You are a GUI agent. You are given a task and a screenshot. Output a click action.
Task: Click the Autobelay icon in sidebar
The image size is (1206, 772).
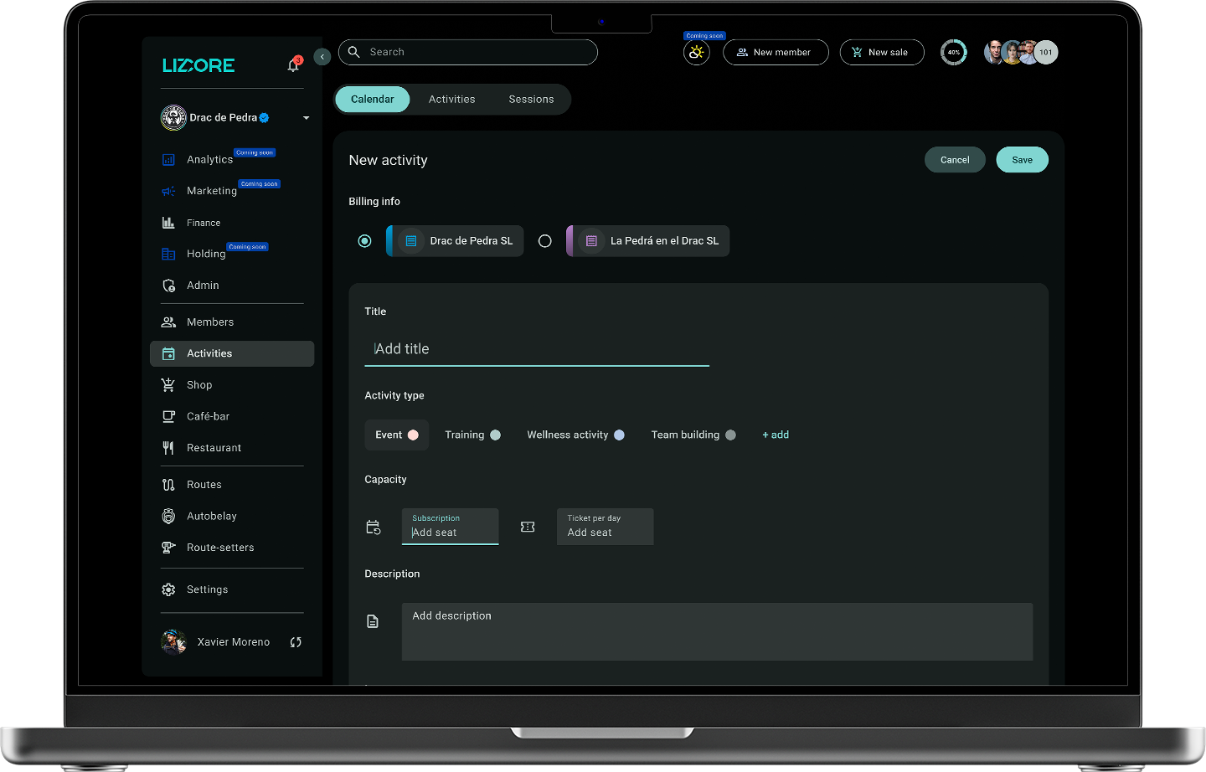click(168, 517)
